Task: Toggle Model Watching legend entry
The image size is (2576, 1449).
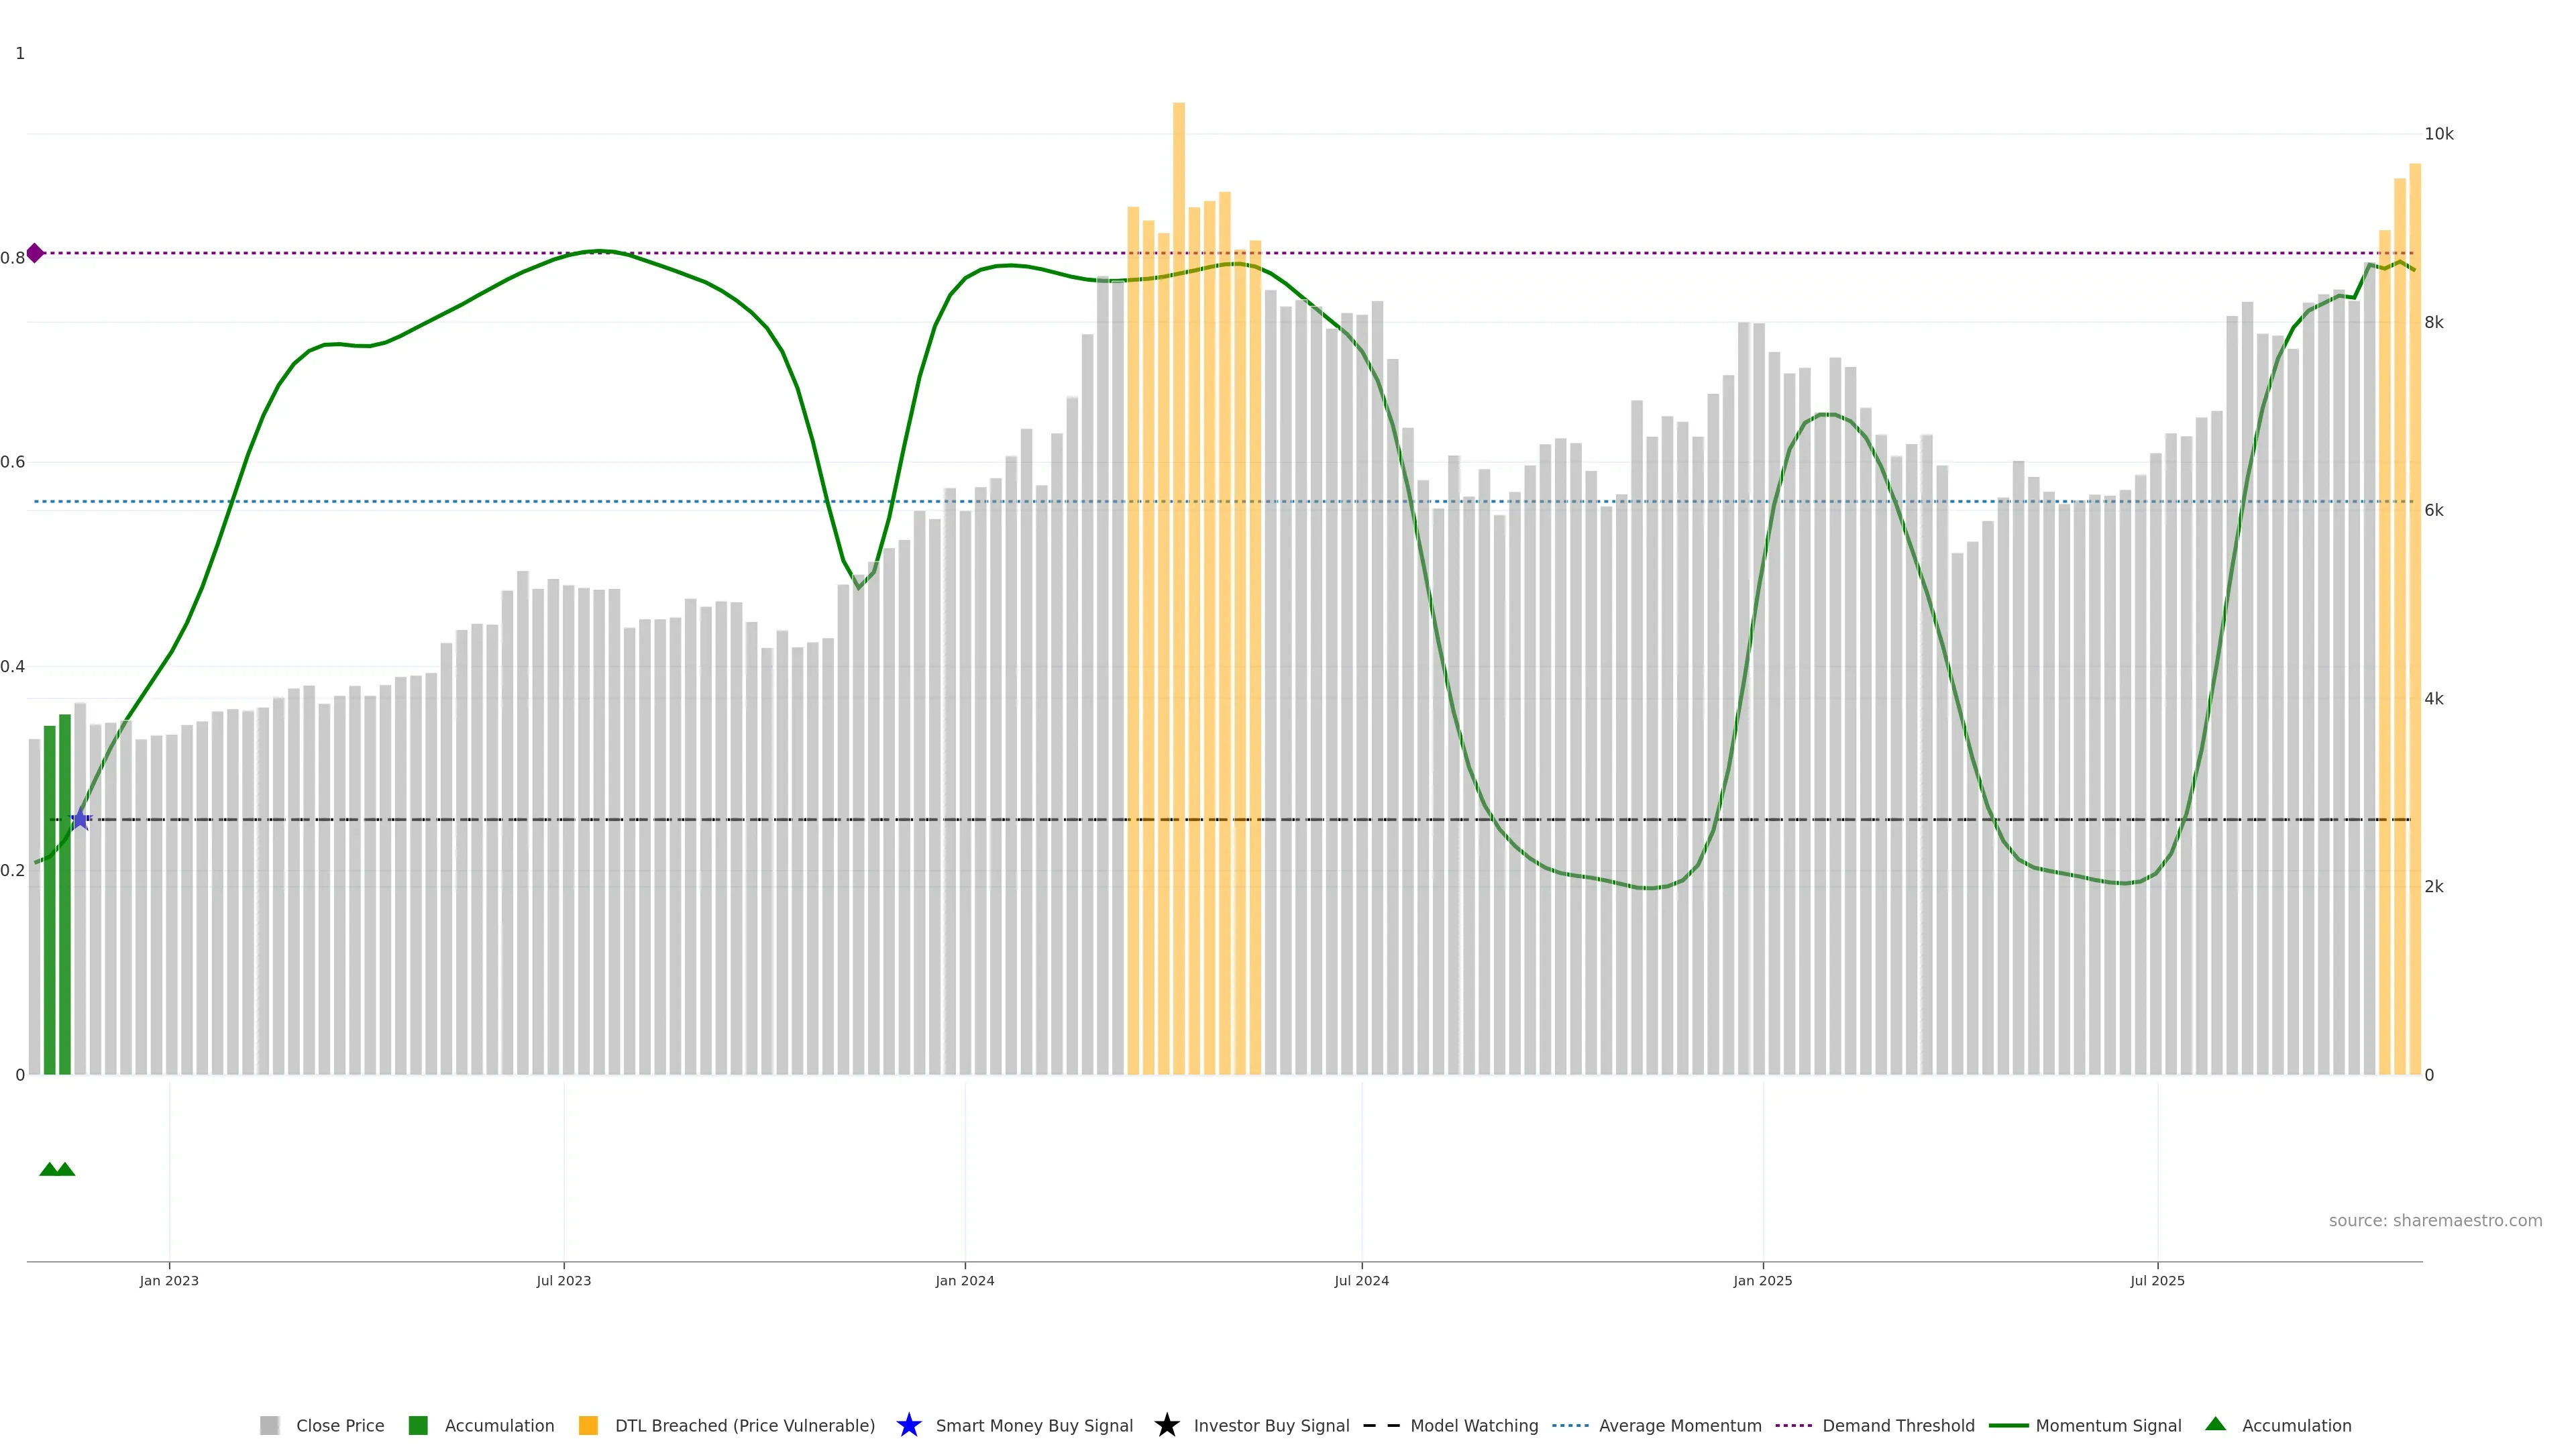Action: pyautogui.click(x=1473, y=1425)
